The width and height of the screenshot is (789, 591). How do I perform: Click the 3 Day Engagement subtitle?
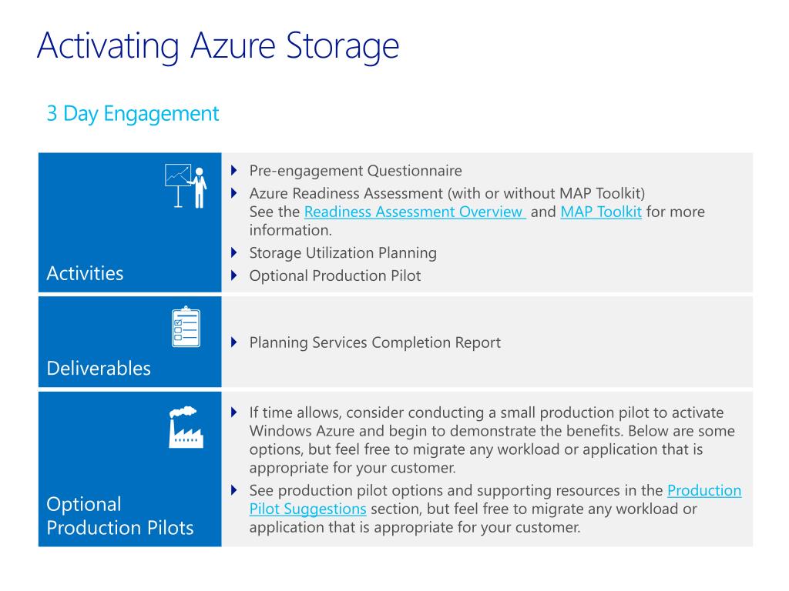(133, 114)
